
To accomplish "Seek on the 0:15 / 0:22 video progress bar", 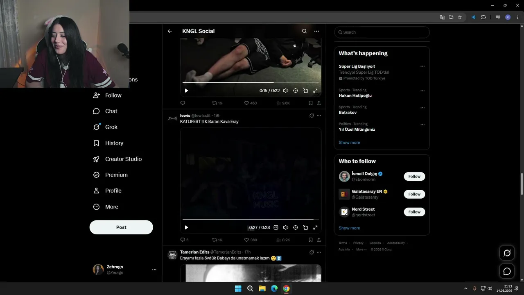I will pyautogui.click(x=251, y=82).
